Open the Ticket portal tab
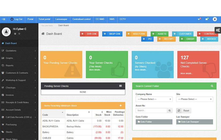This screenshot has width=221, height=140. pyautogui.click(x=44, y=19)
